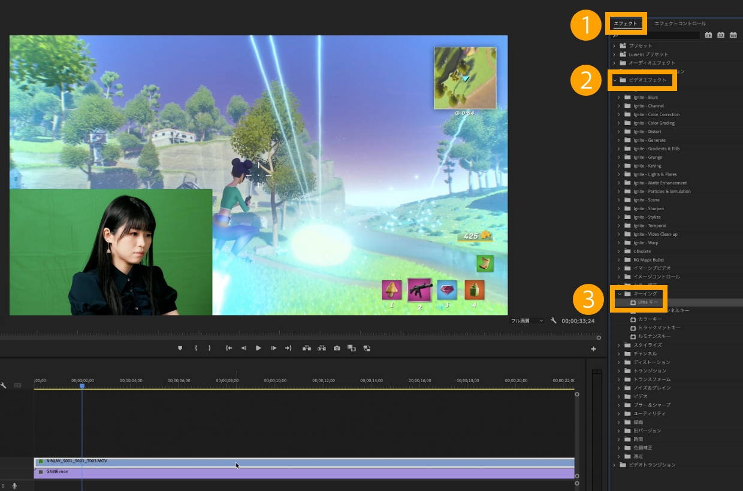The image size is (743, 491).
Task: Click the Extract button icon
Action: pos(322,348)
